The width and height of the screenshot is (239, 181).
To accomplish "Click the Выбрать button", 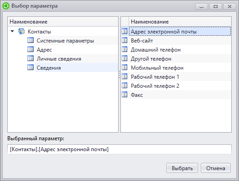I will click(x=182, y=168).
